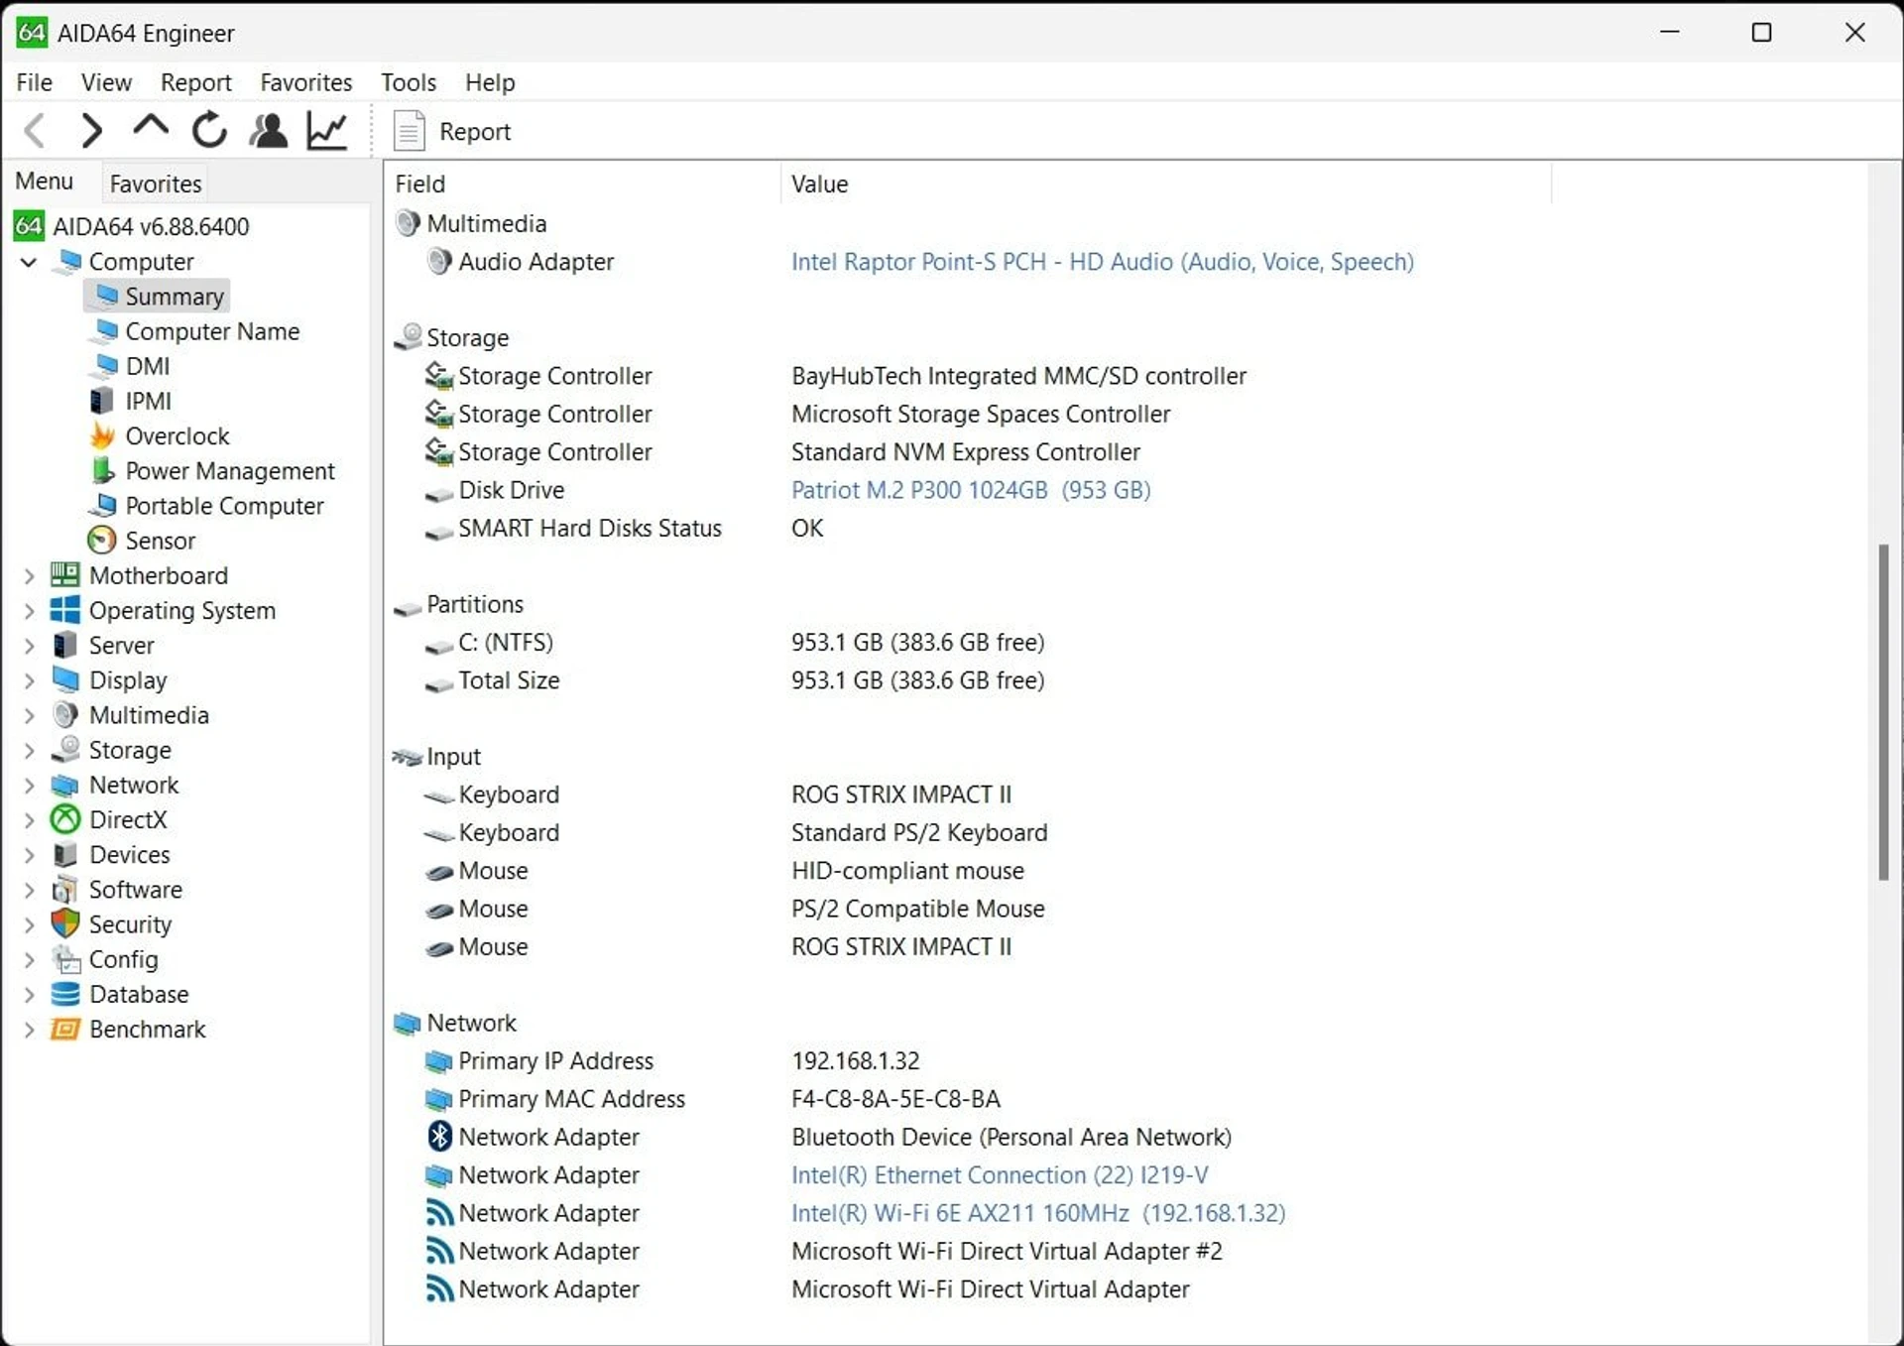
Task: Expand the Devices tree node
Action: 29,854
